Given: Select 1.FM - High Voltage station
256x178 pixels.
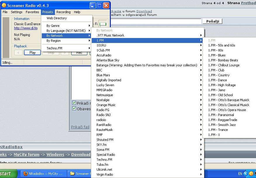Looking at the screenshot, I should coord(229,85).
